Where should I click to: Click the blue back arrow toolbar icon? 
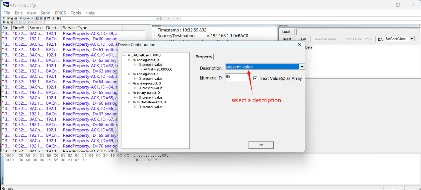(28, 18)
